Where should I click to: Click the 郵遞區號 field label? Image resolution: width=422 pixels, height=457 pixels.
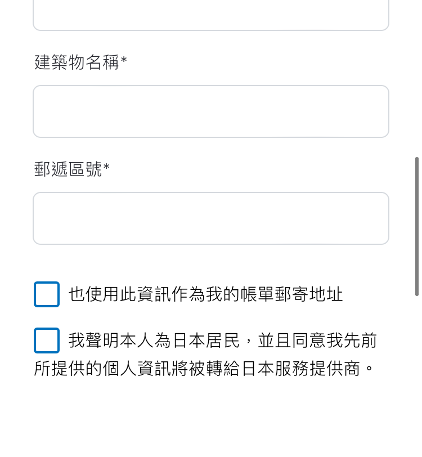68,169
